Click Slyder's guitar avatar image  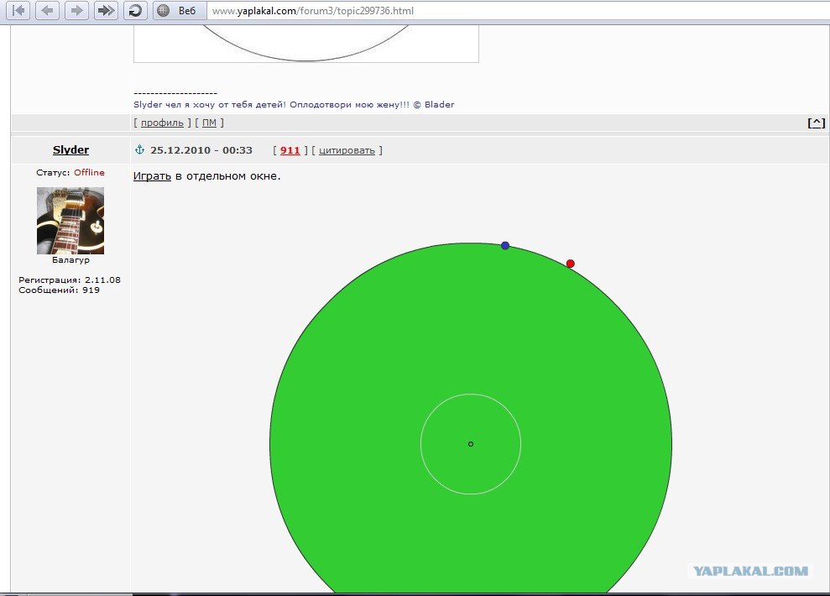(70, 221)
